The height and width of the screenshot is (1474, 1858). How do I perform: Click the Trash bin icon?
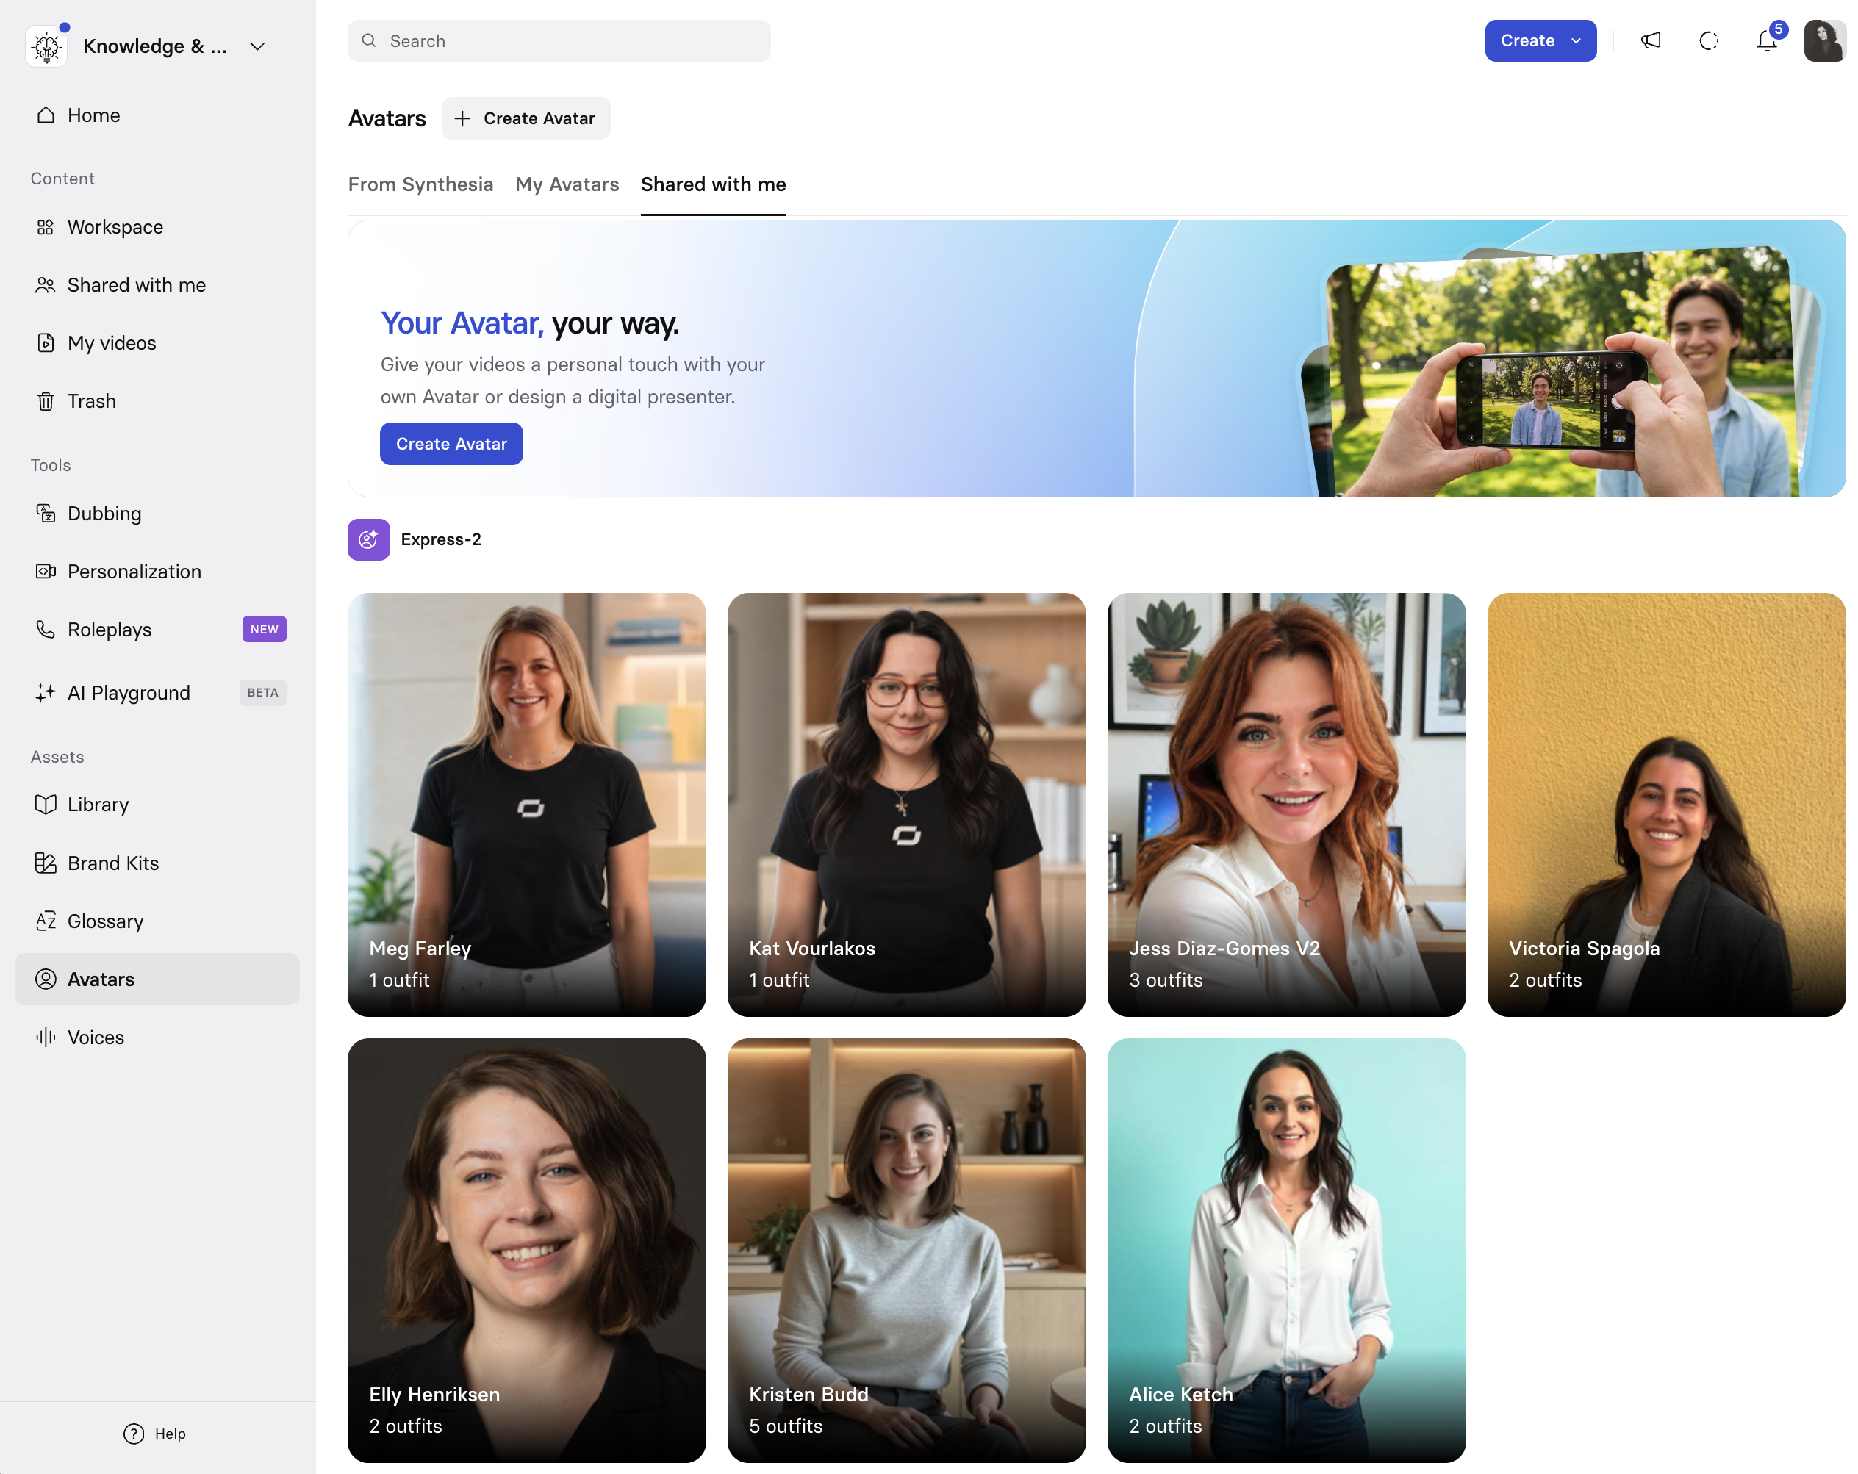point(46,401)
